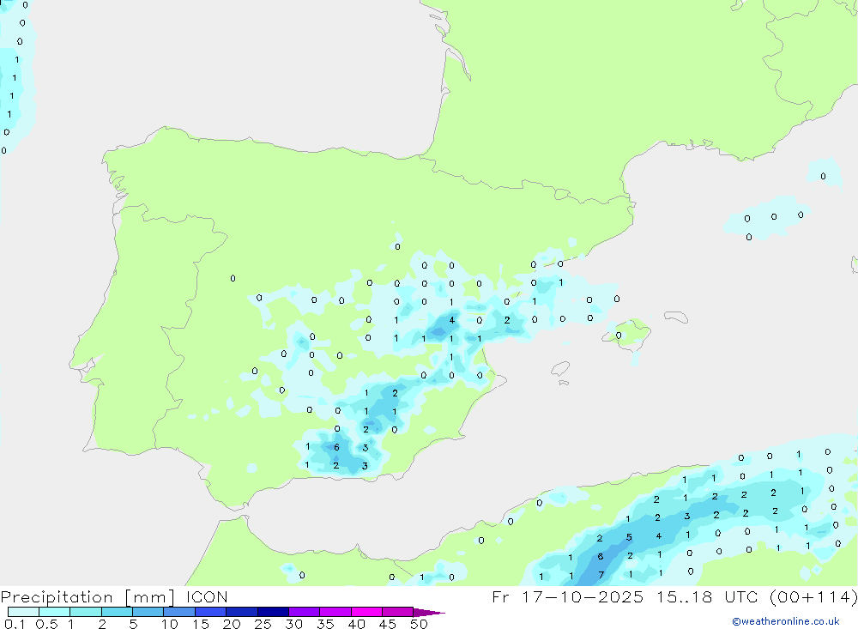Viewport: 858px width, 629px height.
Task: Click the legend label '25'
Action: click(263, 624)
